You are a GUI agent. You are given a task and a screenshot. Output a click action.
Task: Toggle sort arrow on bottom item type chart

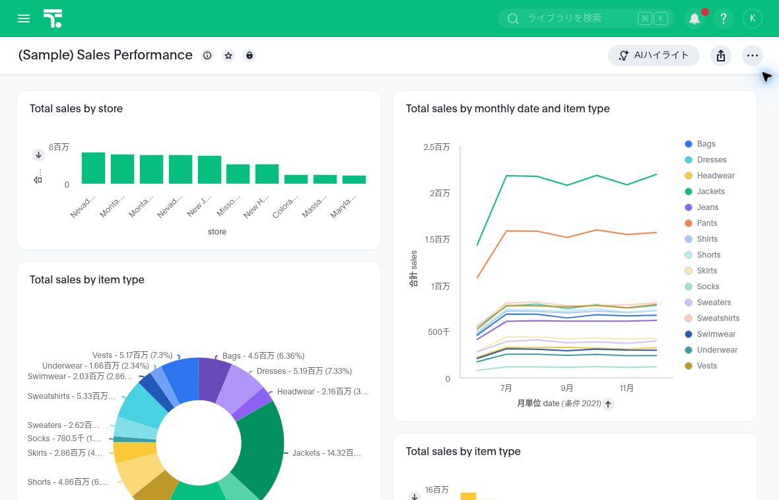click(415, 495)
